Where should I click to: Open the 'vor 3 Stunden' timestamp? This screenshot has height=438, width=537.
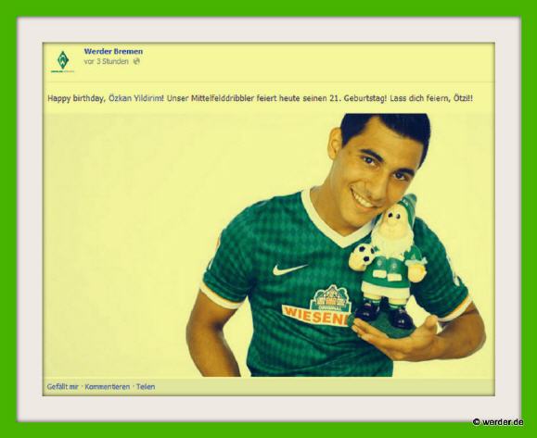(106, 61)
